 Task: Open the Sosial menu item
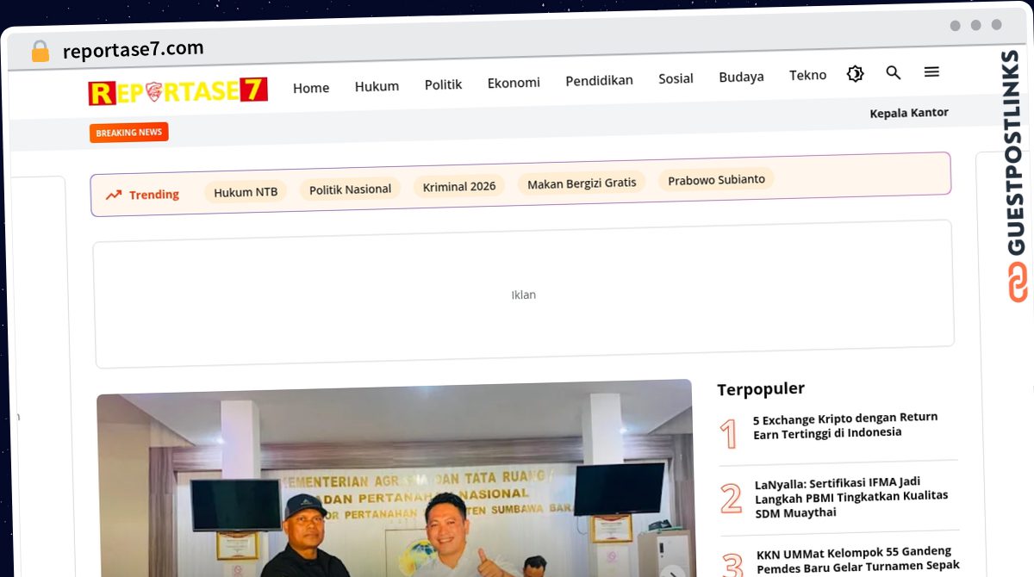tap(676, 78)
